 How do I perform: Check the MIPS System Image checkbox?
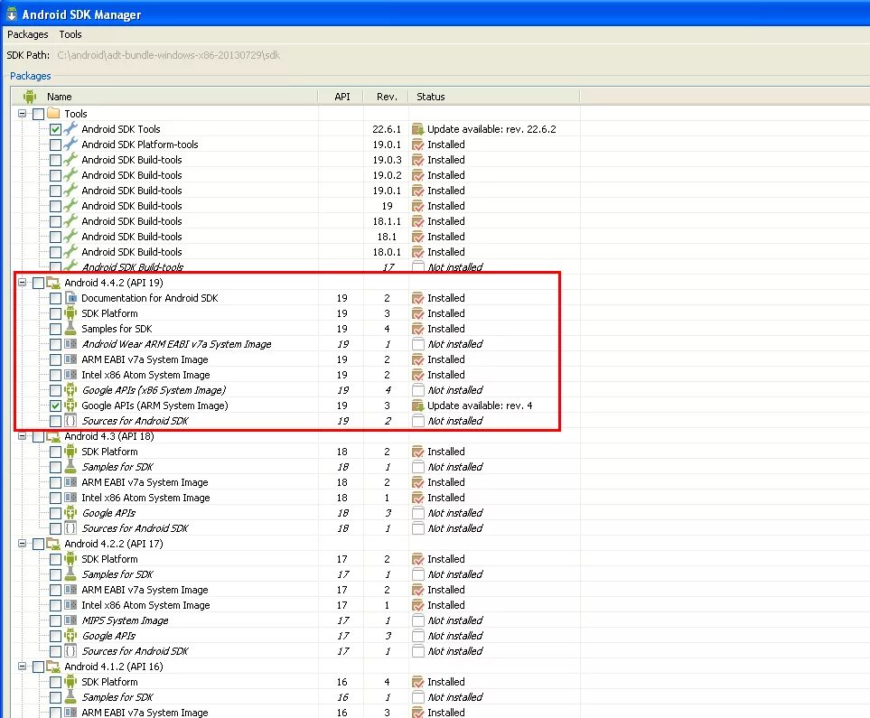(x=55, y=620)
